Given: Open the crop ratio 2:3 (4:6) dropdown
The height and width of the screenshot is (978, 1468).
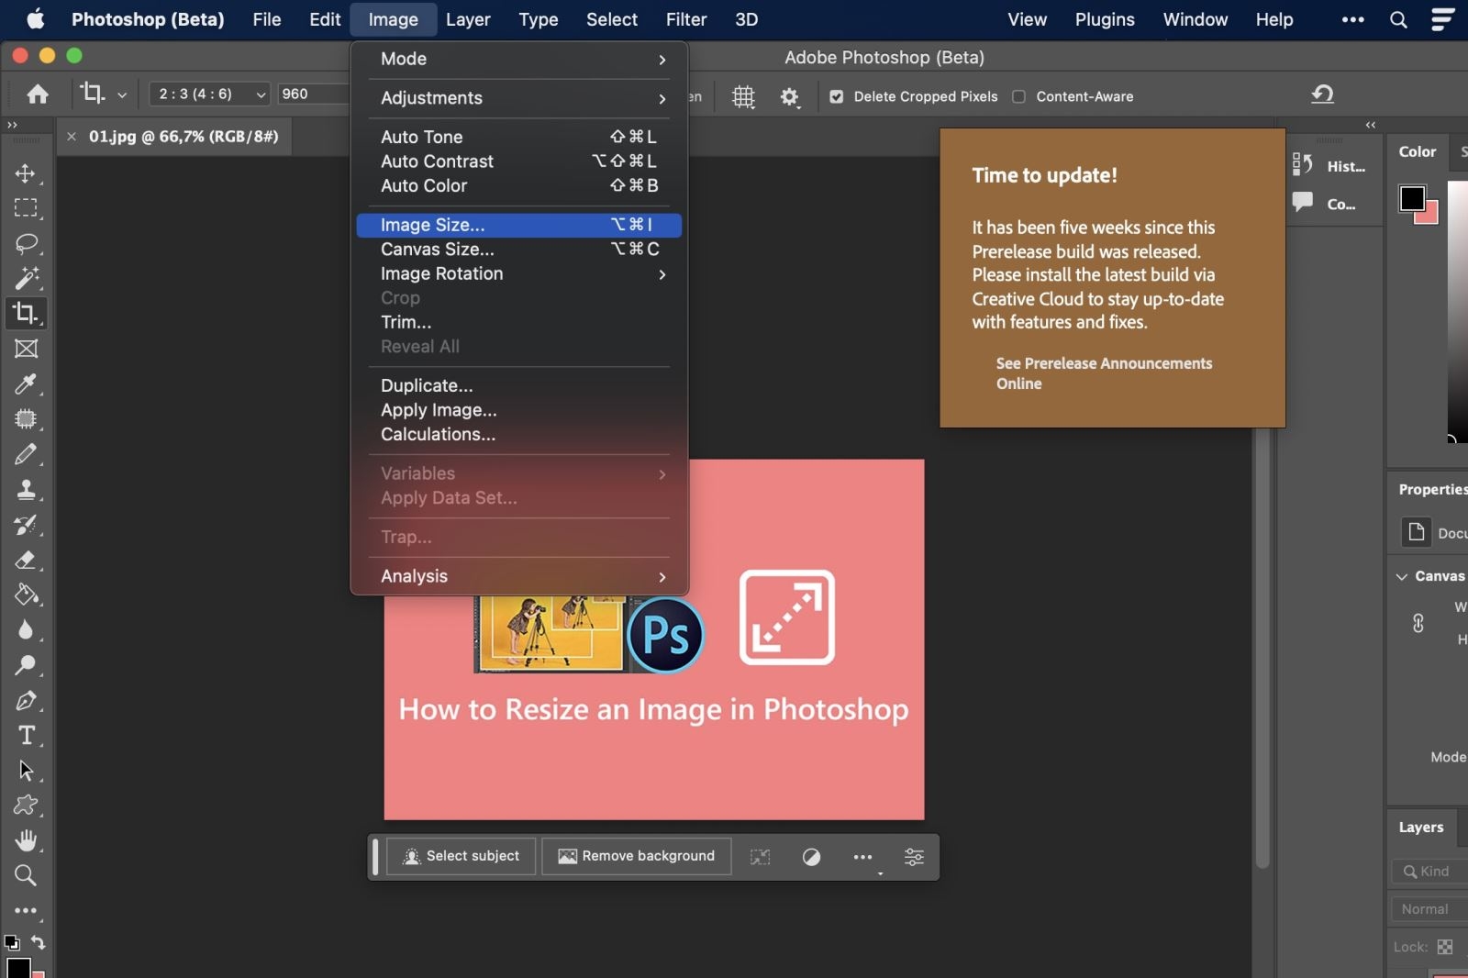Looking at the screenshot, I should pyautogui.click(x=210, y=94).
